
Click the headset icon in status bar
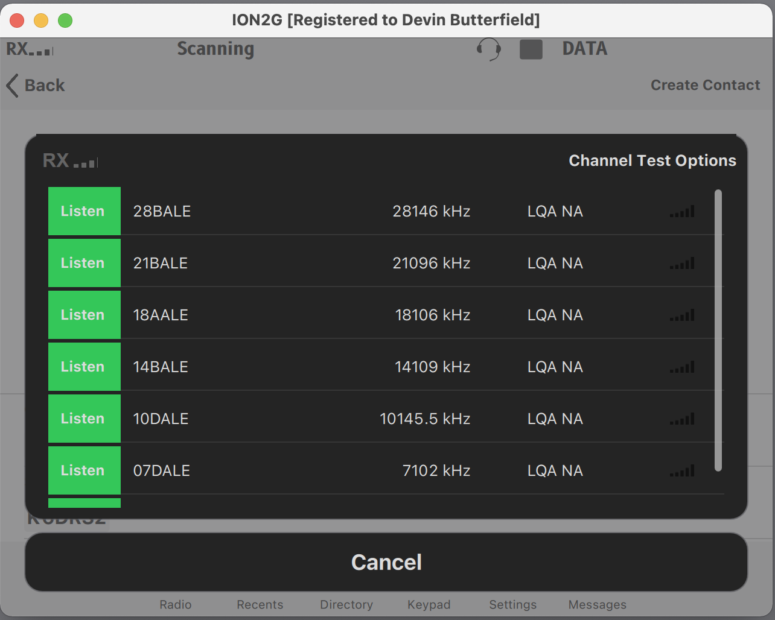tap(489, 49)
